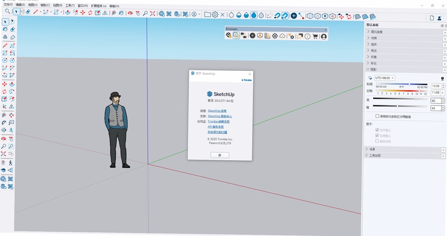This screenshot has width=447, height=236.
Task: Start Enscape from the Enscape toolbar
Action: [229, 35]
